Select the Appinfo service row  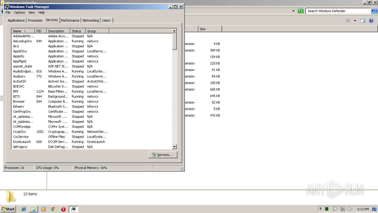point(92,56)
